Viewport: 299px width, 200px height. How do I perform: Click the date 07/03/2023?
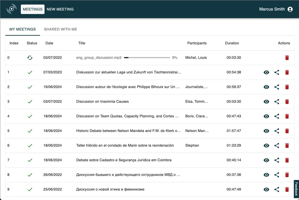(52, 72)
